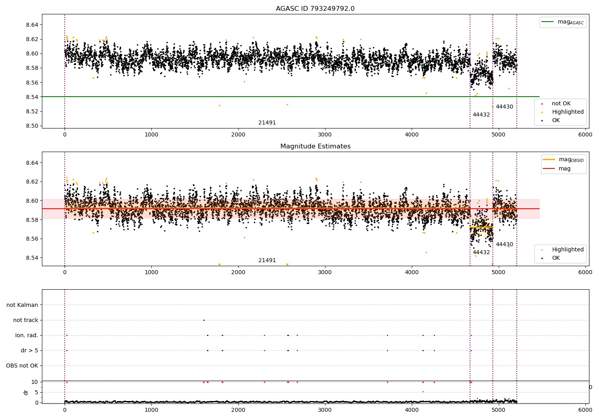The image size is (599, 419).
Task: Click the 2000 x-tick under Magnitude Estimates plot
Action: (238, 273)
